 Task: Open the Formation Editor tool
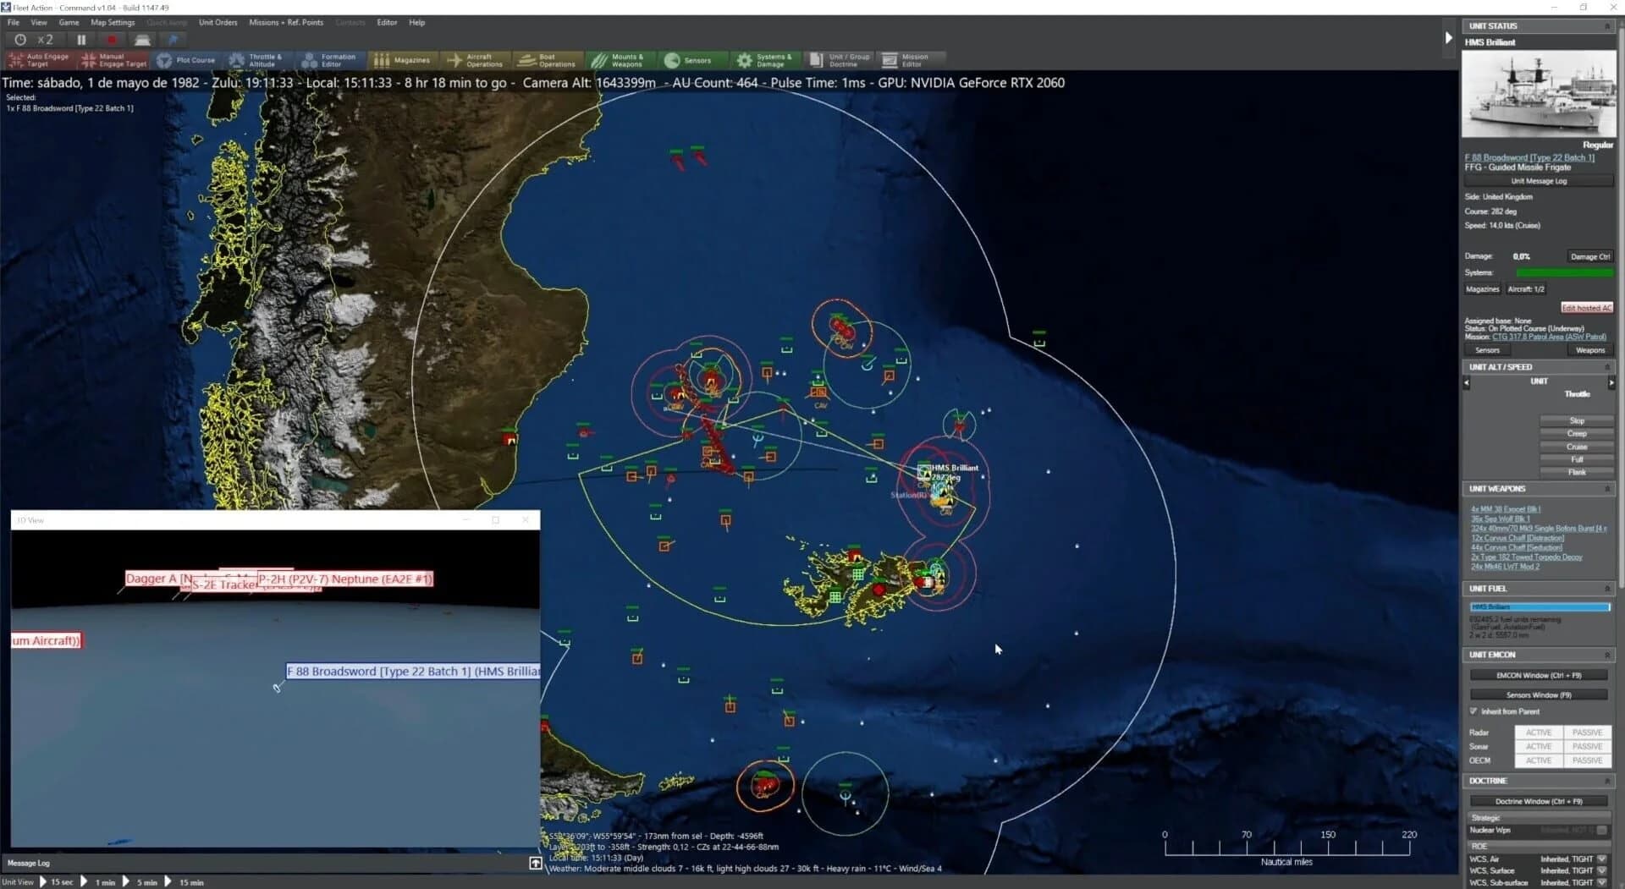tap(330, 60)
